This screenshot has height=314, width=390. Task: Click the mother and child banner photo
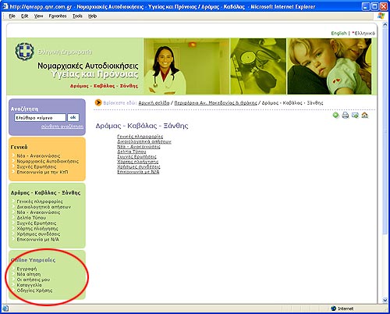(x=329, y=66)
